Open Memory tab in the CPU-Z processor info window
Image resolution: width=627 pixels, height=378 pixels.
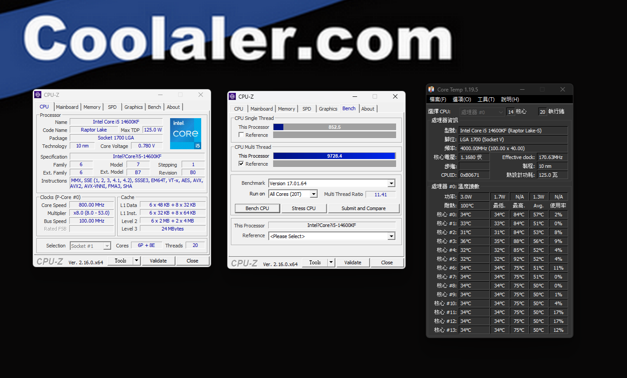[x=92, y=107]
